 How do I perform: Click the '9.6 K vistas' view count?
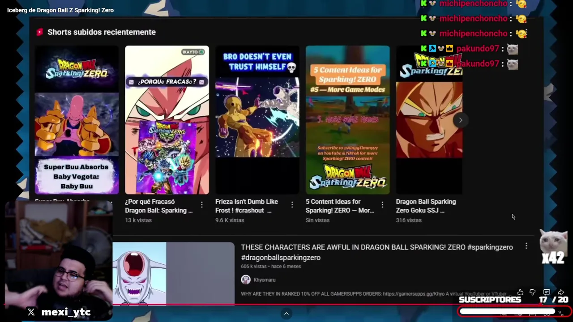pyautogui.click(x=230, y=220)
